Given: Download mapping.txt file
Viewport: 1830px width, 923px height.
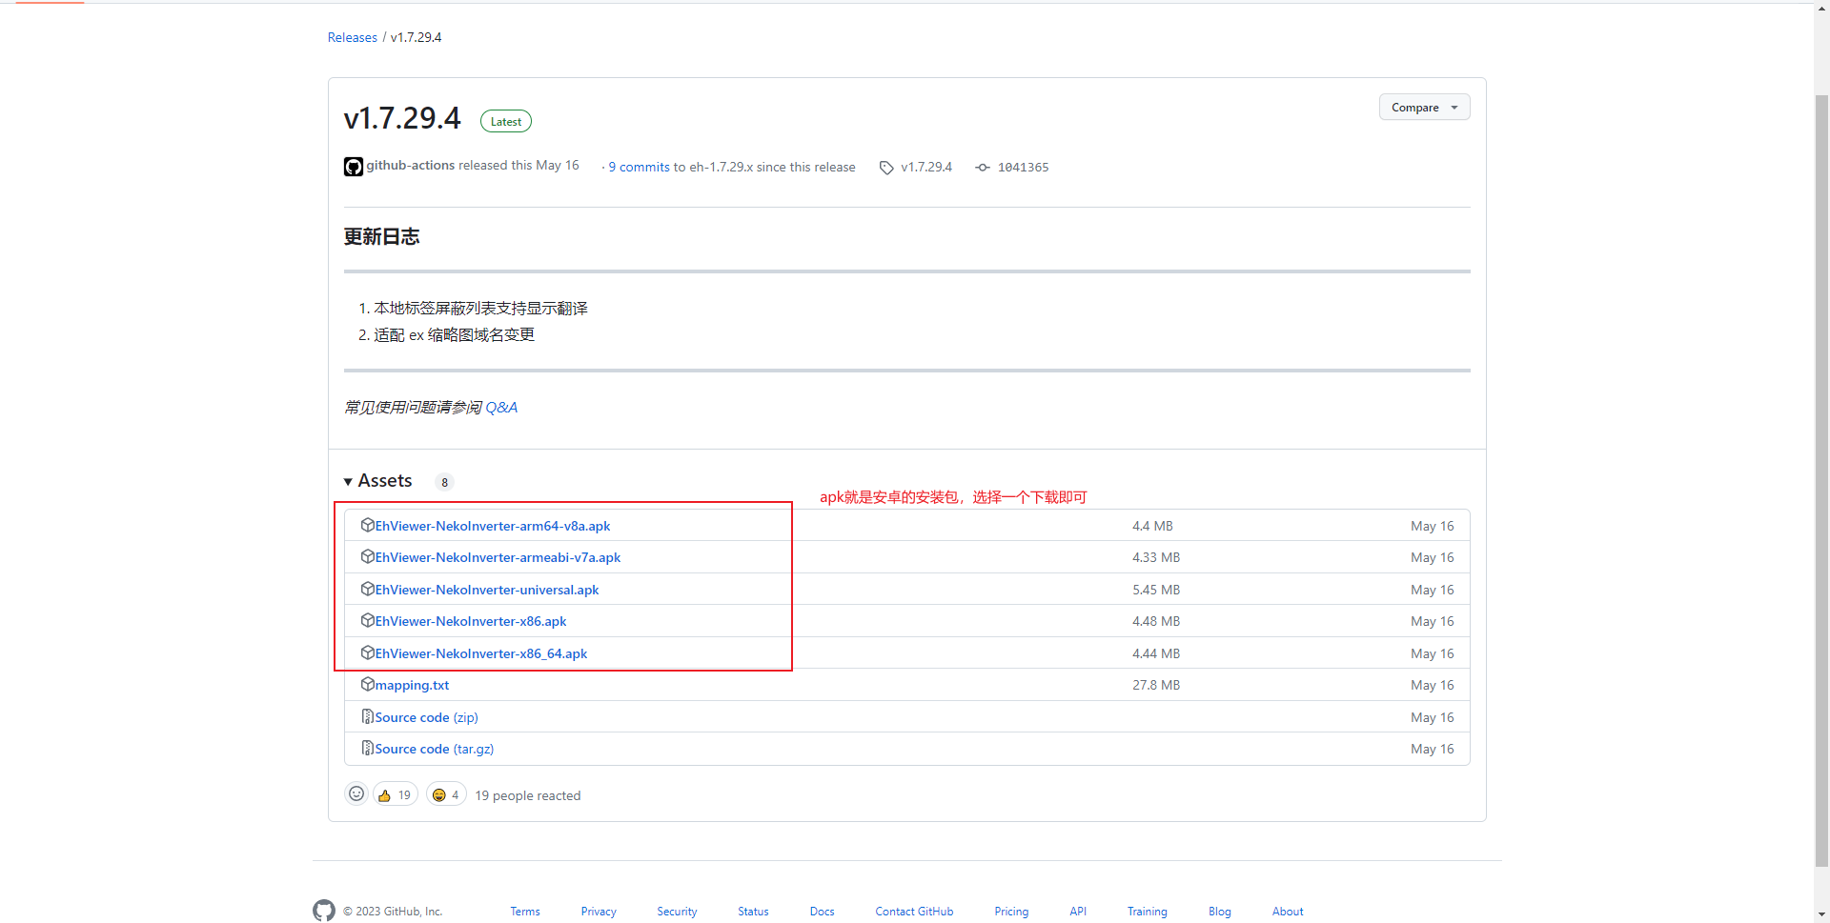Looking at the screenshot, I should [412, 685].
